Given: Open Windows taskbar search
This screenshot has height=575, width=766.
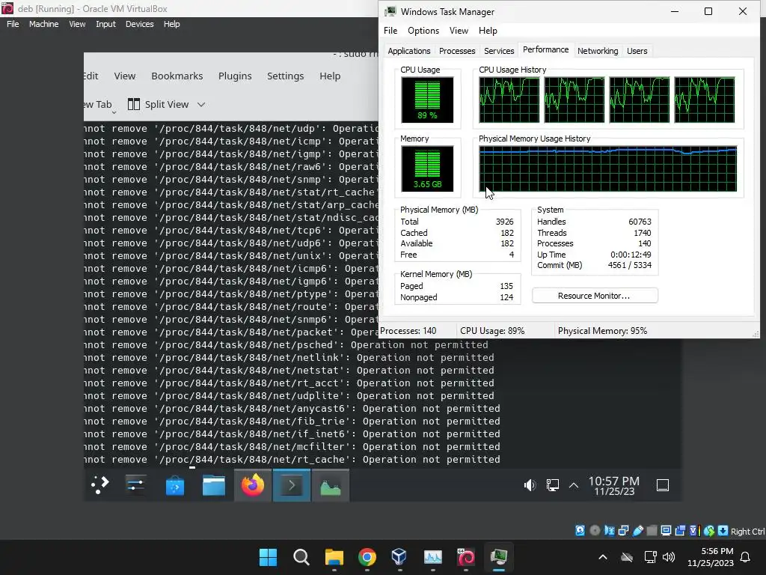Looking at the screenshot, I should pos(301,557).
